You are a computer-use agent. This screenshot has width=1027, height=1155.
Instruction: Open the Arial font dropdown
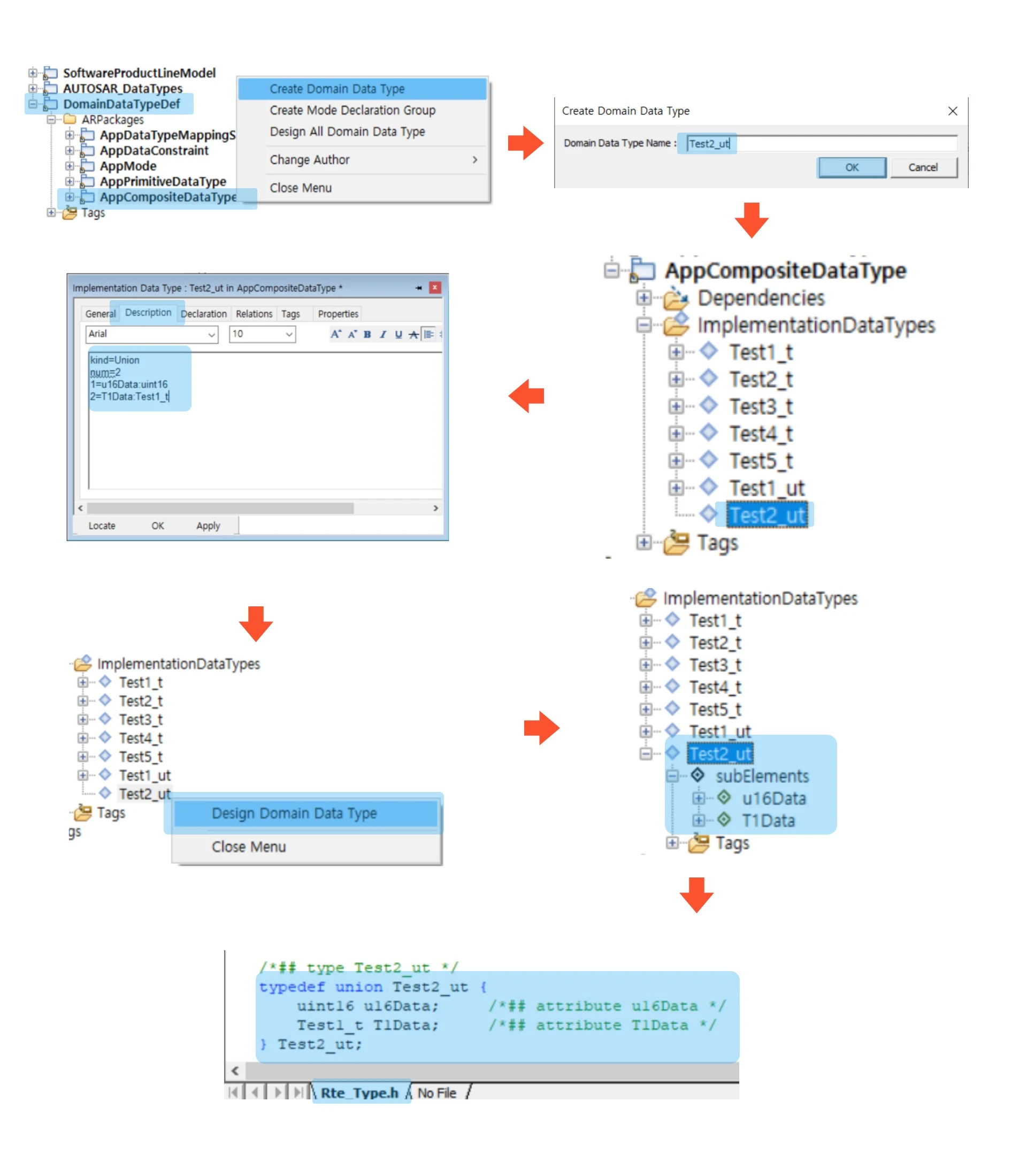[x=211, y=335]
